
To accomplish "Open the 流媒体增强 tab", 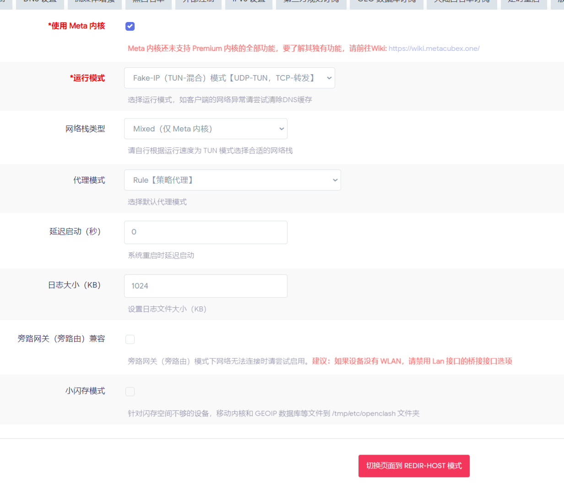I will pos(94,3).
